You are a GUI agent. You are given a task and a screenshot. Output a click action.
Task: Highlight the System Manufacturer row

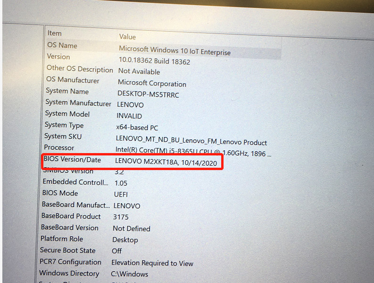[x=78, y=103]
